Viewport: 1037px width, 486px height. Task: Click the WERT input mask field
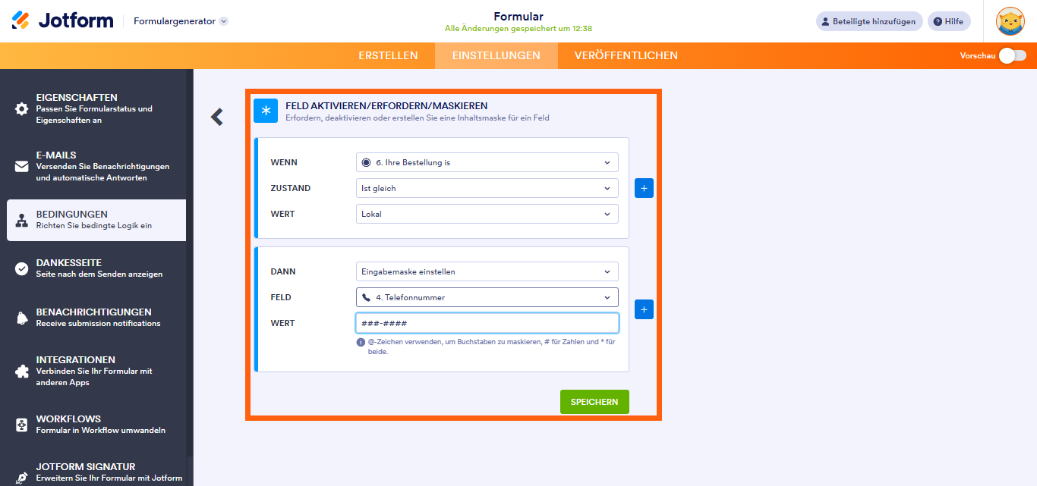pyautogui.click(x=487, y=323)
